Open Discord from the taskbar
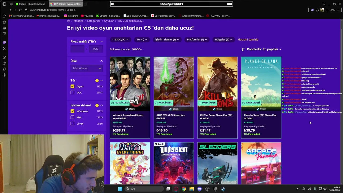The image size is (343, 193). (x=199, y=189)
